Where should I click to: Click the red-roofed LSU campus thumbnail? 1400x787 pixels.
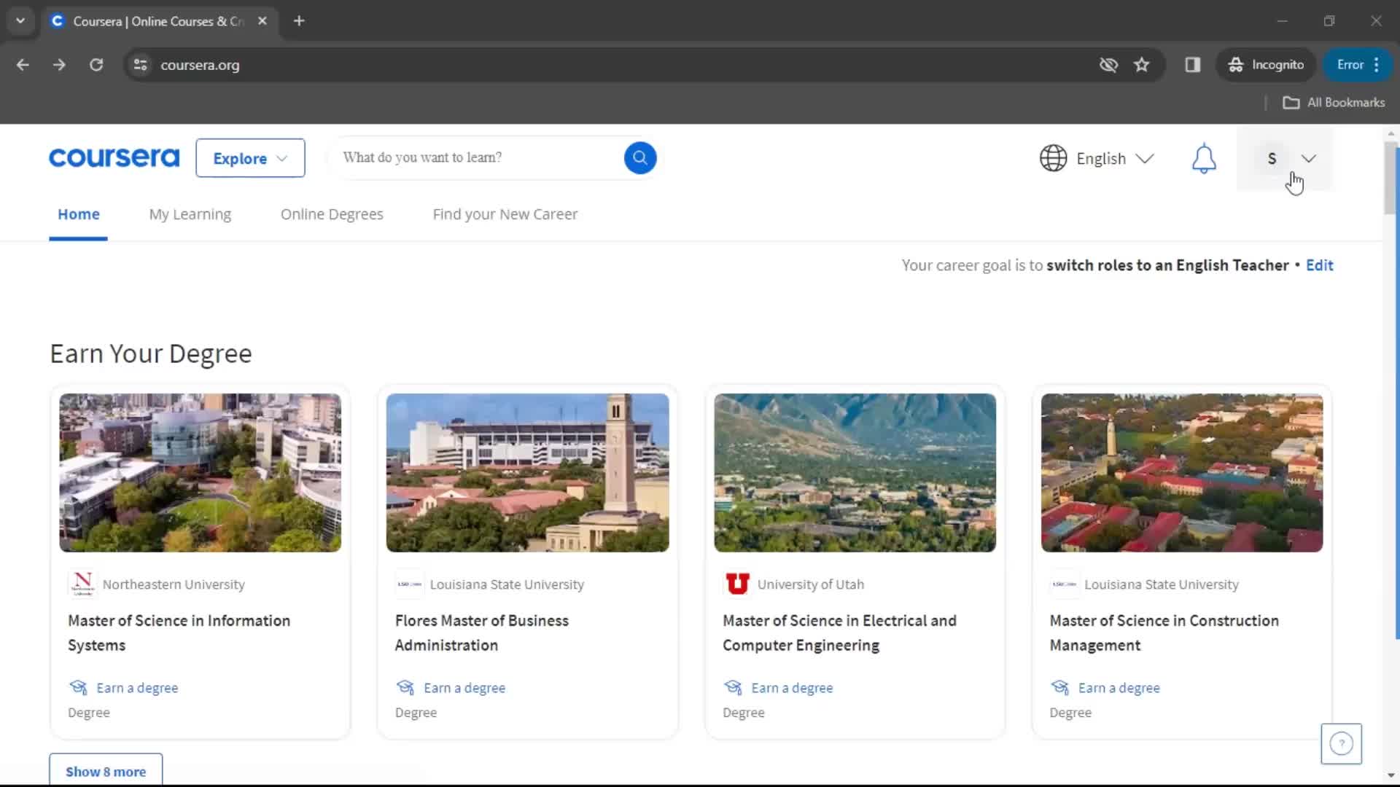[x=1181, y=472]
